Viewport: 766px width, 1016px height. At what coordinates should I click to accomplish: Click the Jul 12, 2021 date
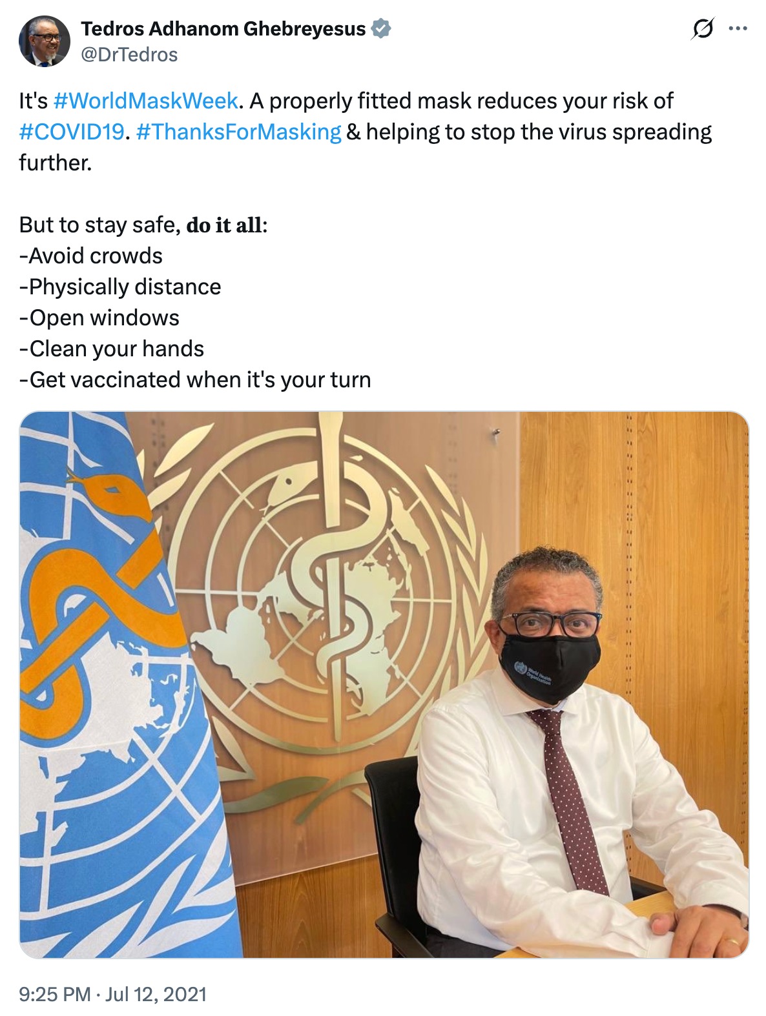point(156,993)
